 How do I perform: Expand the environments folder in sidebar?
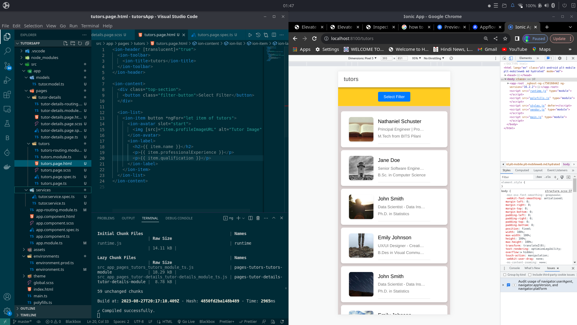[x=23, y=256]
